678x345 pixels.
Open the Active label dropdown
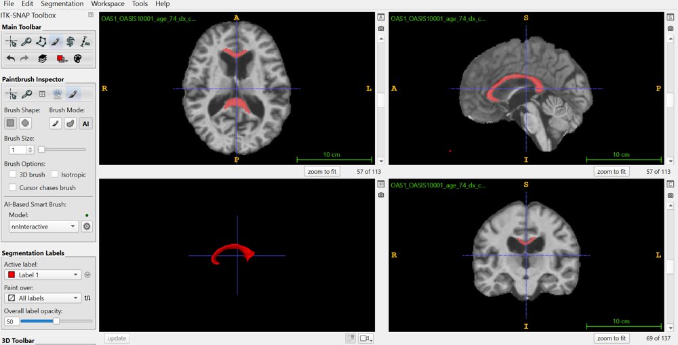coord(43,275)
